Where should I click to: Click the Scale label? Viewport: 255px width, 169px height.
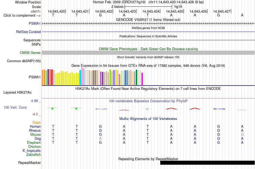[x=36, y=7]
